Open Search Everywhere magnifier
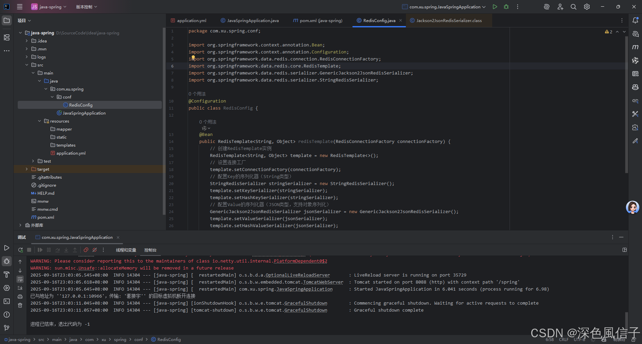 (x=573, y=7)
